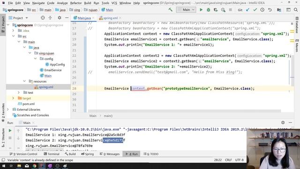
Task: Click Windows Start button
Action: (4, 166)
